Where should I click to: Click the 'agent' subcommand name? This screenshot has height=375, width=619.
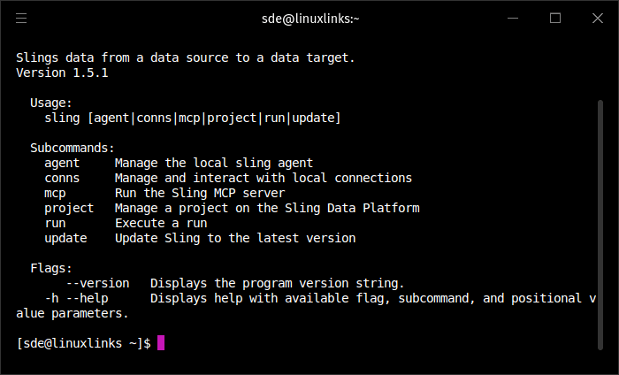(x=62, y=163)
